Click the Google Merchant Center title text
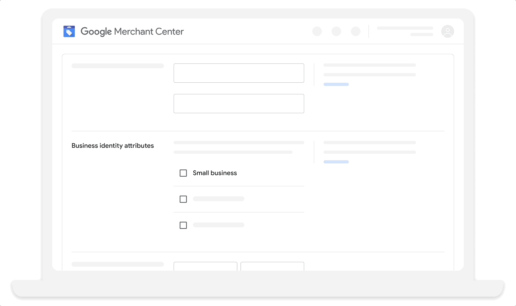This screenshot has height=306, width=516. click(132, 31)
